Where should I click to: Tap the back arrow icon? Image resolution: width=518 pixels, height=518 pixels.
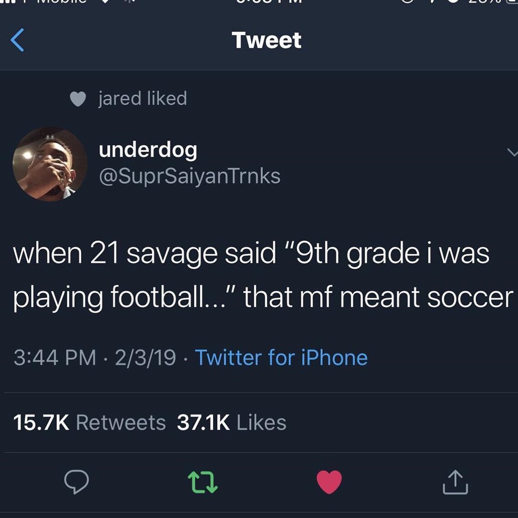coord(17,40)
